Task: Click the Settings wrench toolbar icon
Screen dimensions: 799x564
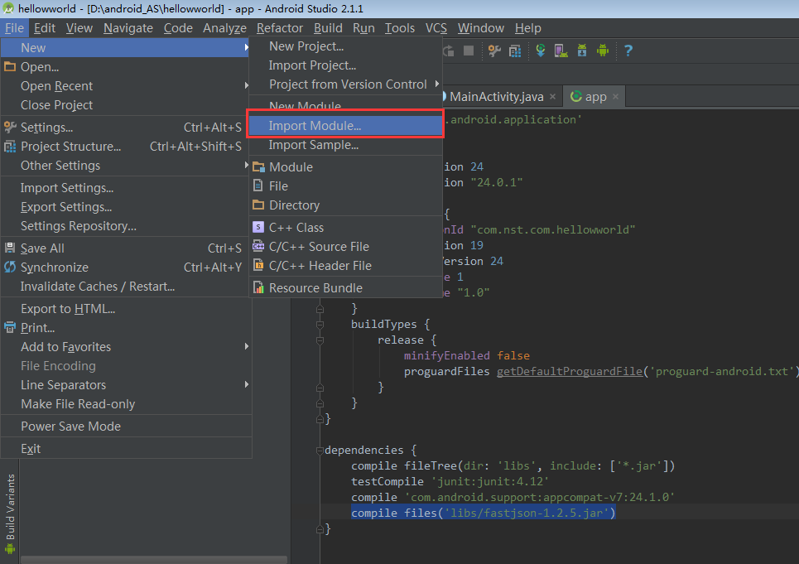Action: click(x=494, y=51)
